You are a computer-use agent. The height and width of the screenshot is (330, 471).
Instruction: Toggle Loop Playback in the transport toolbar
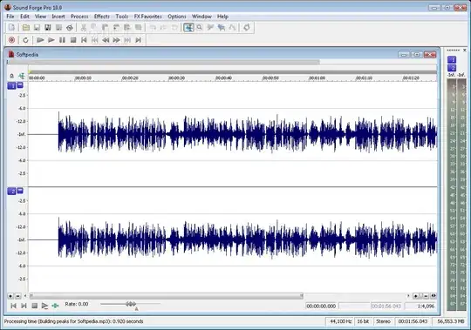click(25, 40)
